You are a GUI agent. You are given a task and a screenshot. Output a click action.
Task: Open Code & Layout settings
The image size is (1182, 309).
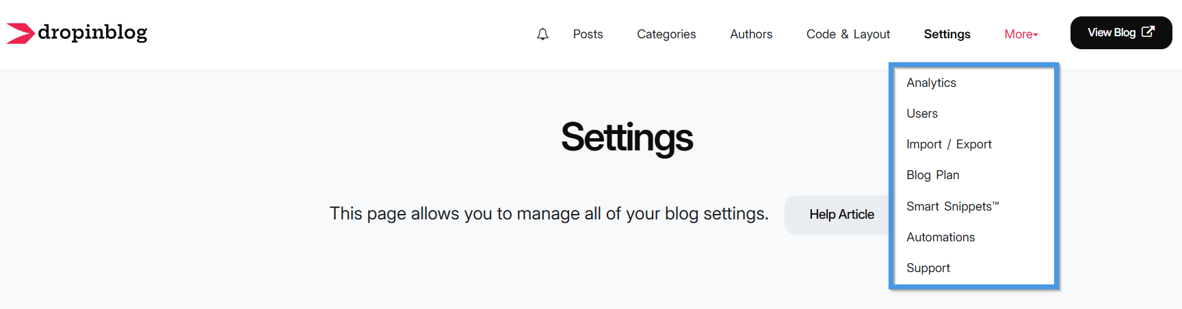(x=848, y=34)
